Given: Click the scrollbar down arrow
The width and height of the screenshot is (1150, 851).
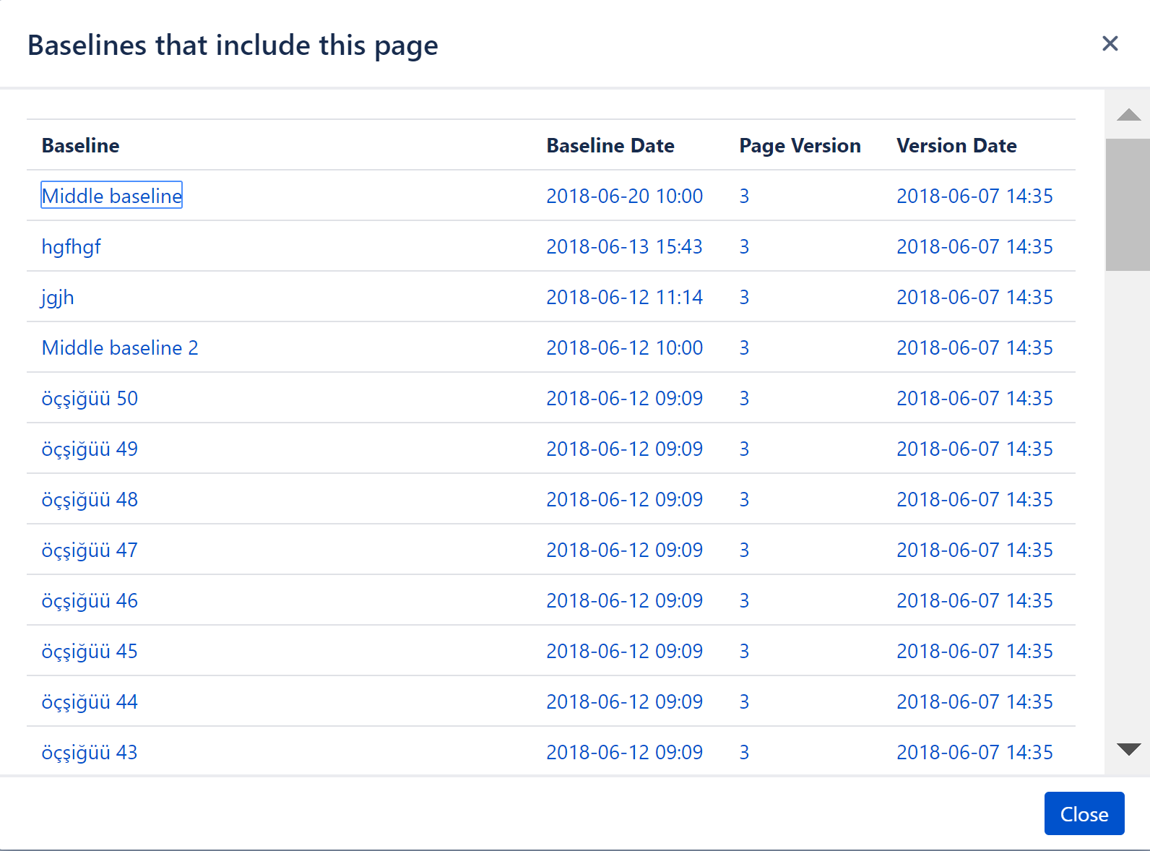Looking at the screenshot, I should 1128,749.
